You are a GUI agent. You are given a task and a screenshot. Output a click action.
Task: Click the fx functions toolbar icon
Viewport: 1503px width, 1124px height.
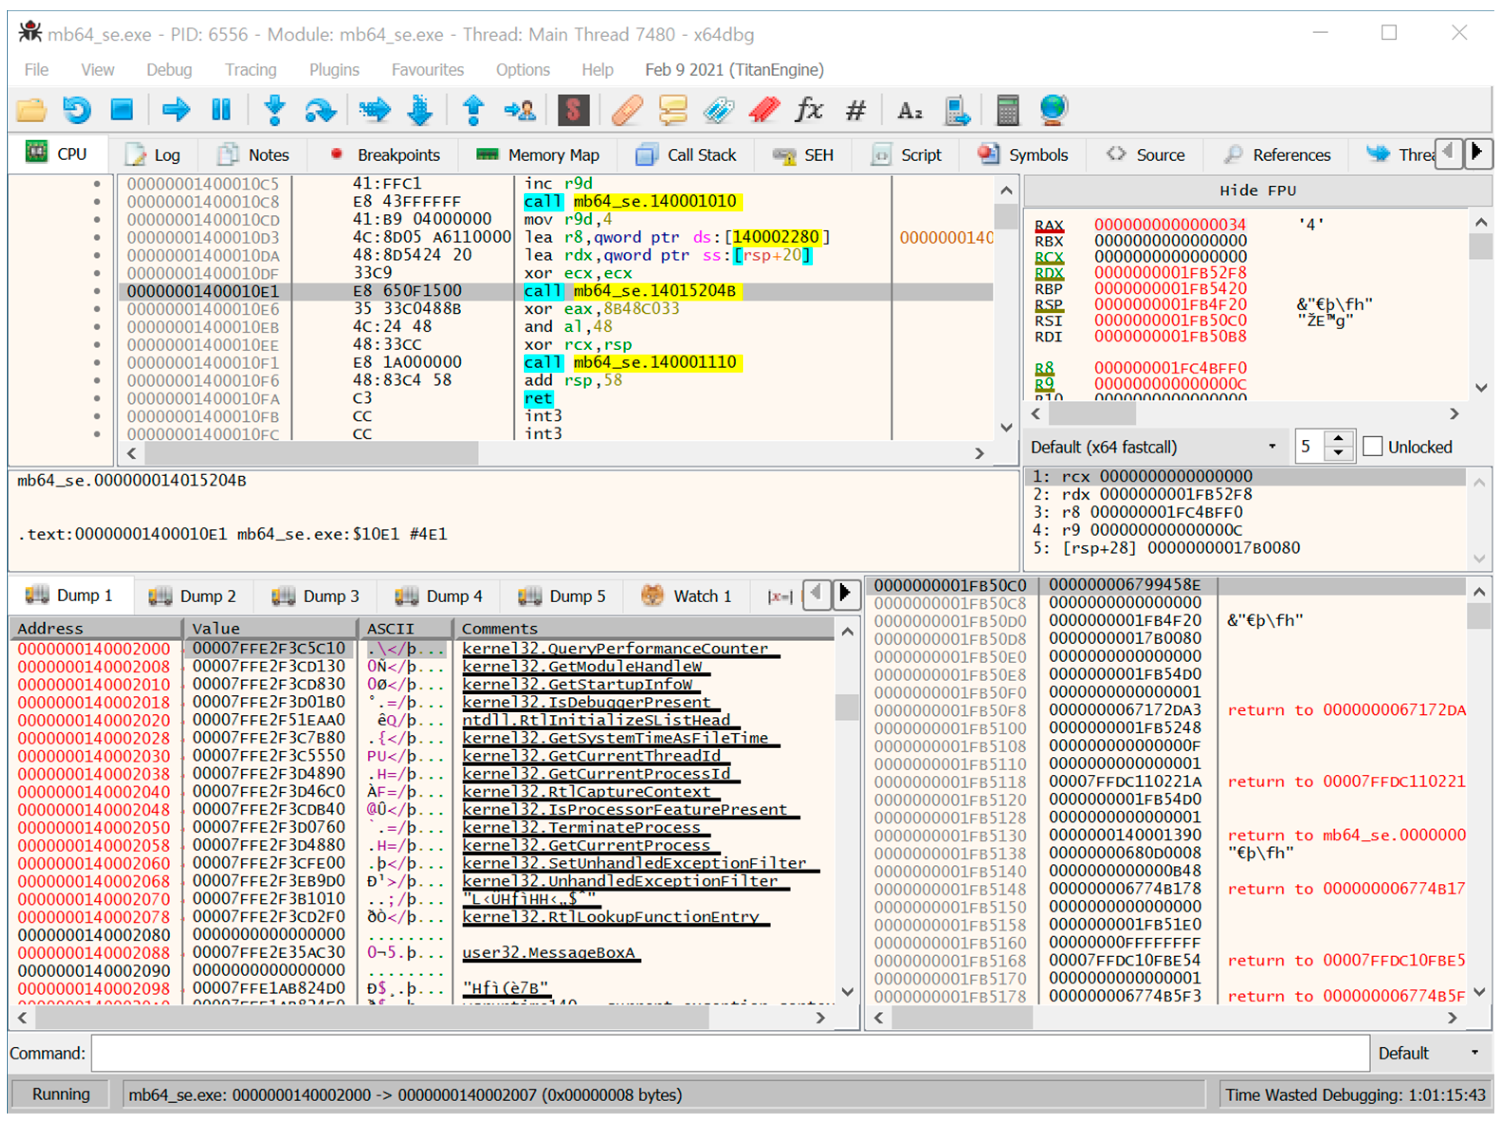click(x=809, y=109)
